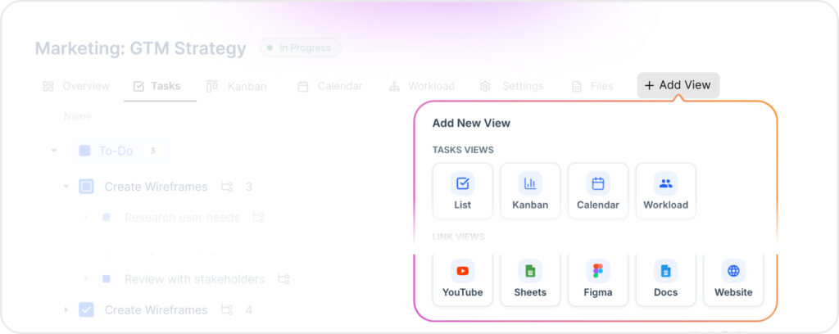The width and height of the screenshot is (839, 334).
Task: Open the Files tab
Action: [x=592, y=86]
